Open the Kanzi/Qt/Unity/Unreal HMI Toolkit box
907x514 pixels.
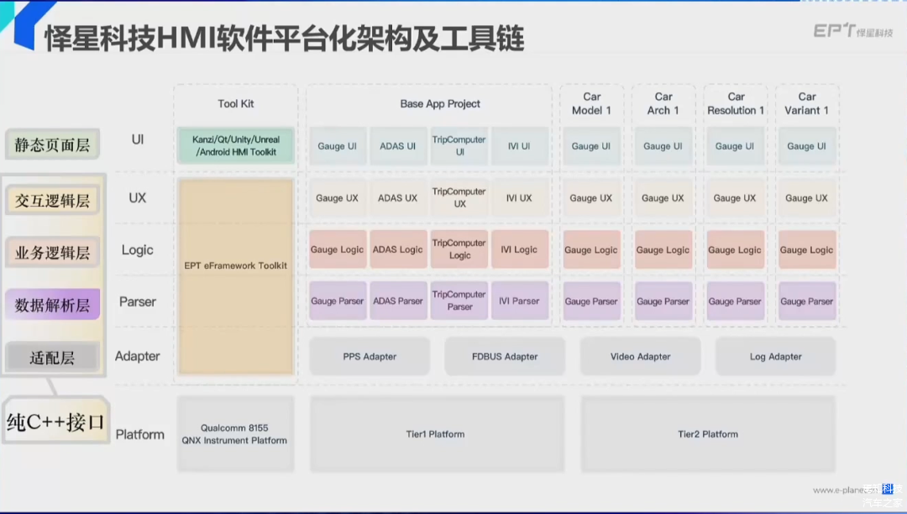(236, 145)
